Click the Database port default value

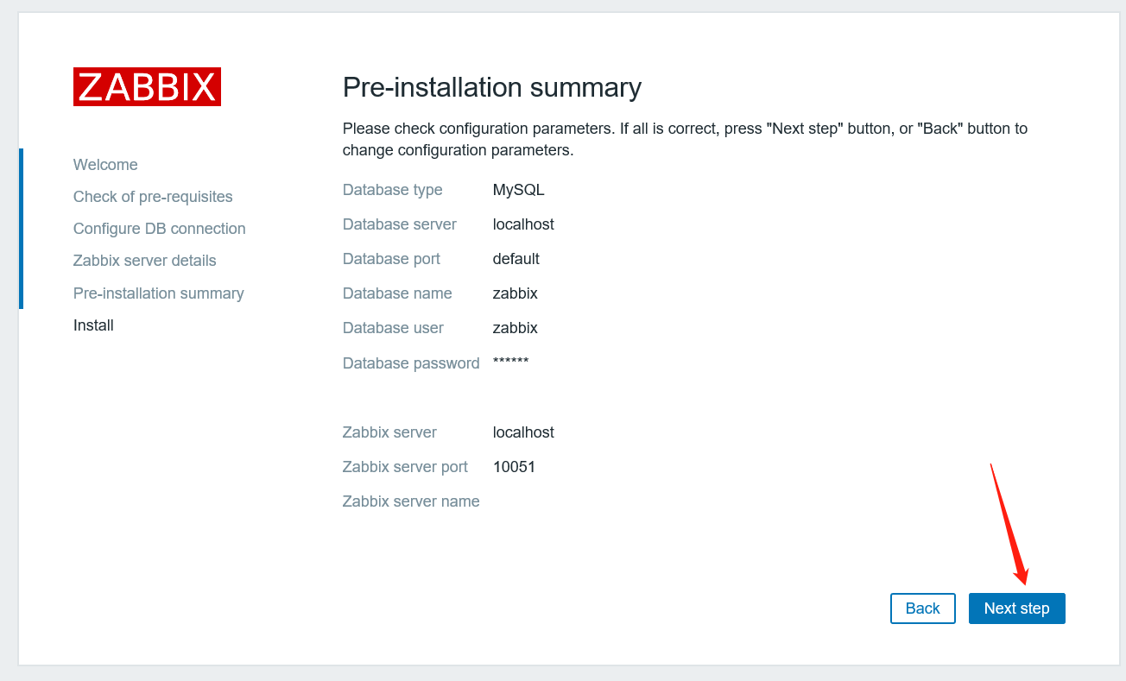516,259
